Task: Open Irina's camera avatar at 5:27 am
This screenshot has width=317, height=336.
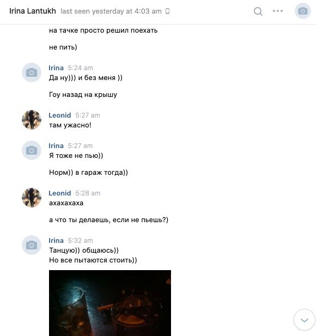Action: coord(32,150)
